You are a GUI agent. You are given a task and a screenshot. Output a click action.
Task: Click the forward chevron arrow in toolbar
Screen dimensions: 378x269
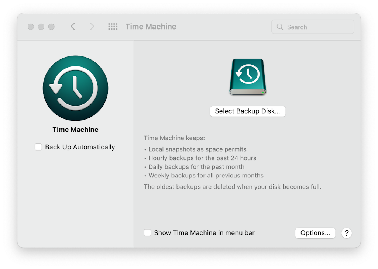point(92,27)
